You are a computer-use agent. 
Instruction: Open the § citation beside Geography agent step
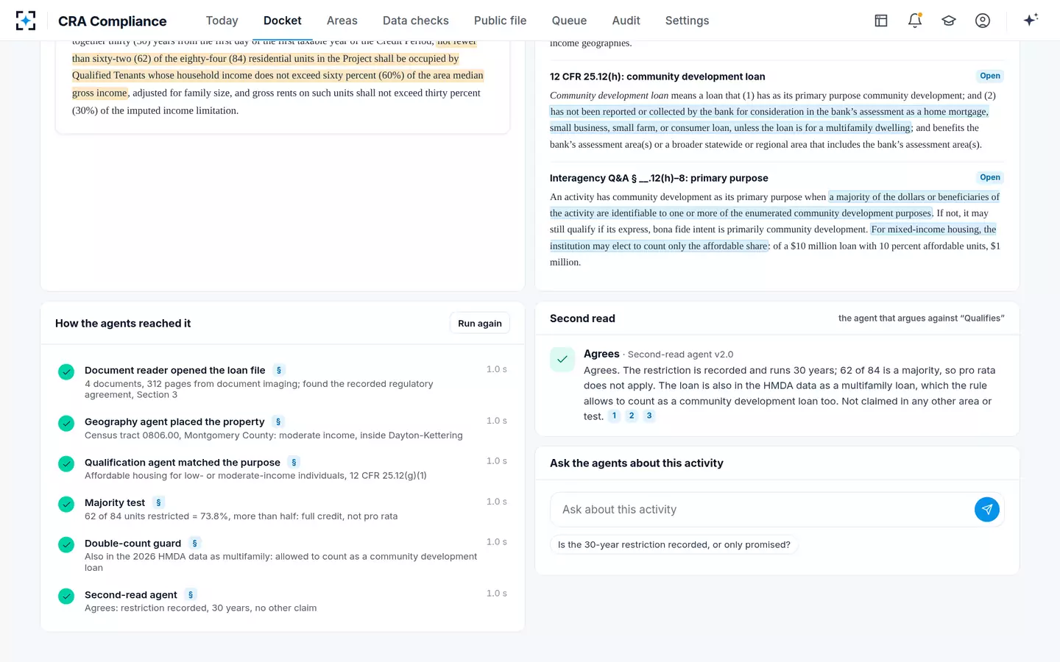pyautogui.click(x=278, y=421)
